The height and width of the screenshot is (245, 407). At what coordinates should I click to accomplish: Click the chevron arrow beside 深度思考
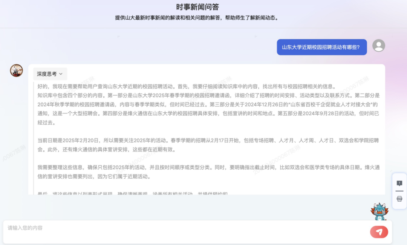coord(61,74)
